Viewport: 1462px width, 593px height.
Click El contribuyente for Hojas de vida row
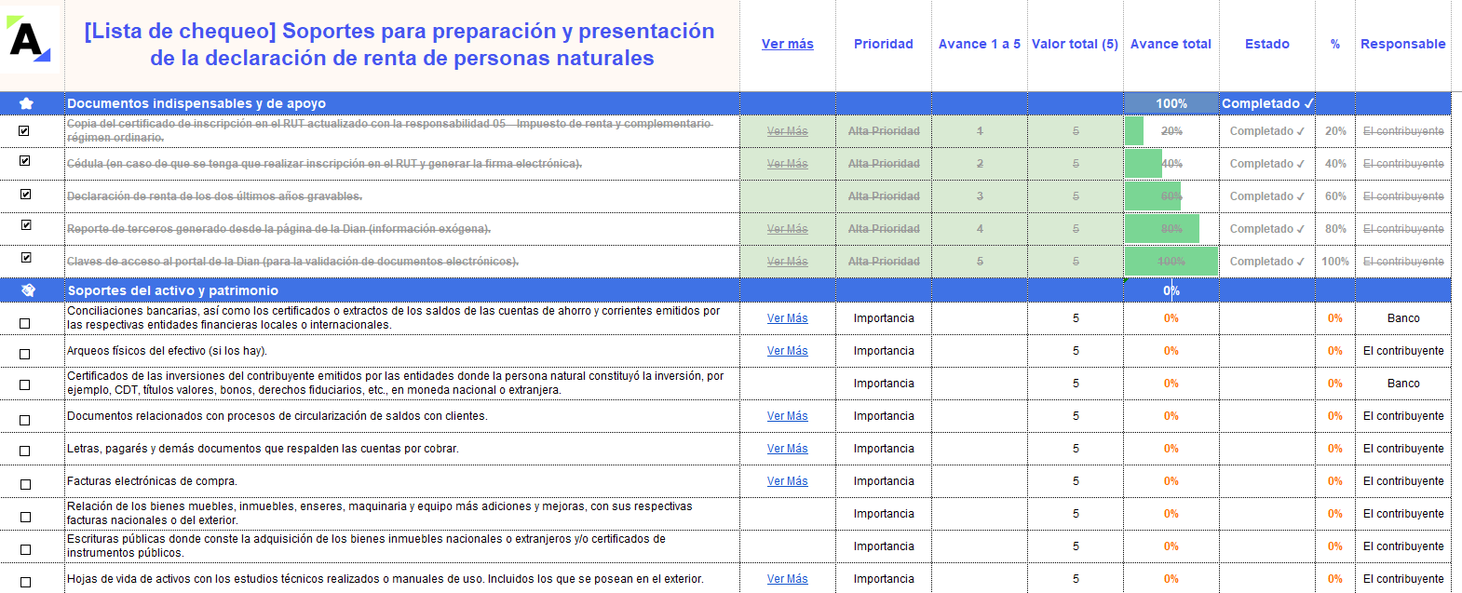1403,579
